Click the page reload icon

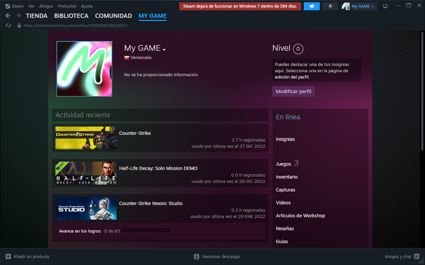click(x=9, y=26)
